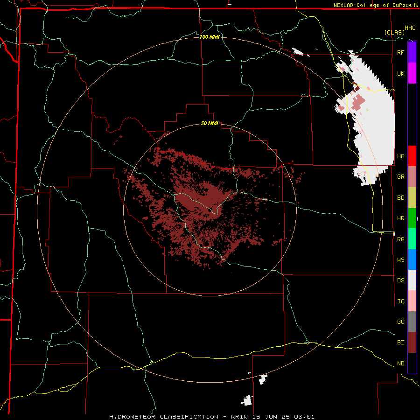Screen dimensions: 420x420
Task: Click the "UK" legend label
Action: [x=400, y=73]
